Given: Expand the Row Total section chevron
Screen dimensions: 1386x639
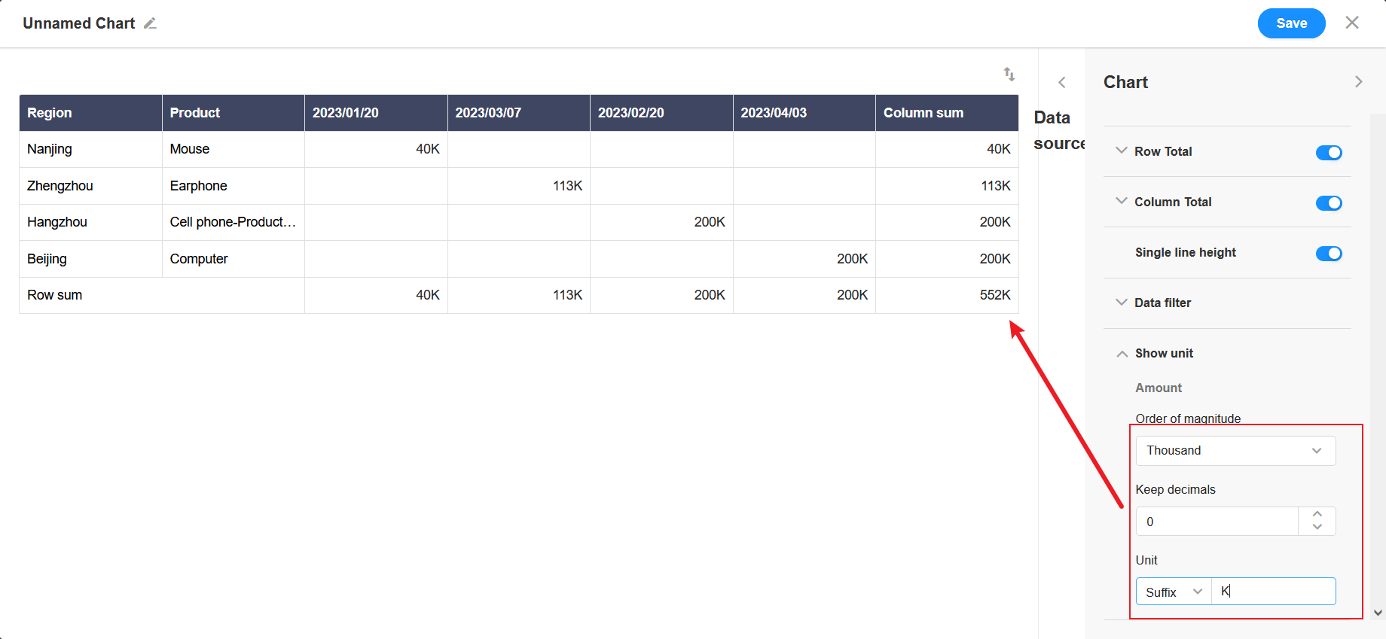Looking at the screenshot, I should pyautogui.click(x=1122, y=151).
